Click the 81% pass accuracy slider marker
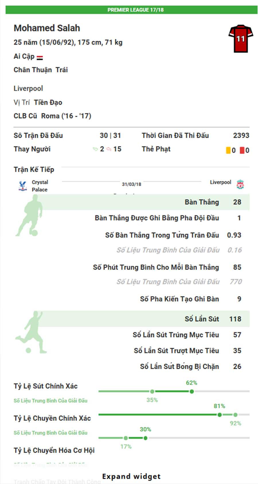 (219, 414)
